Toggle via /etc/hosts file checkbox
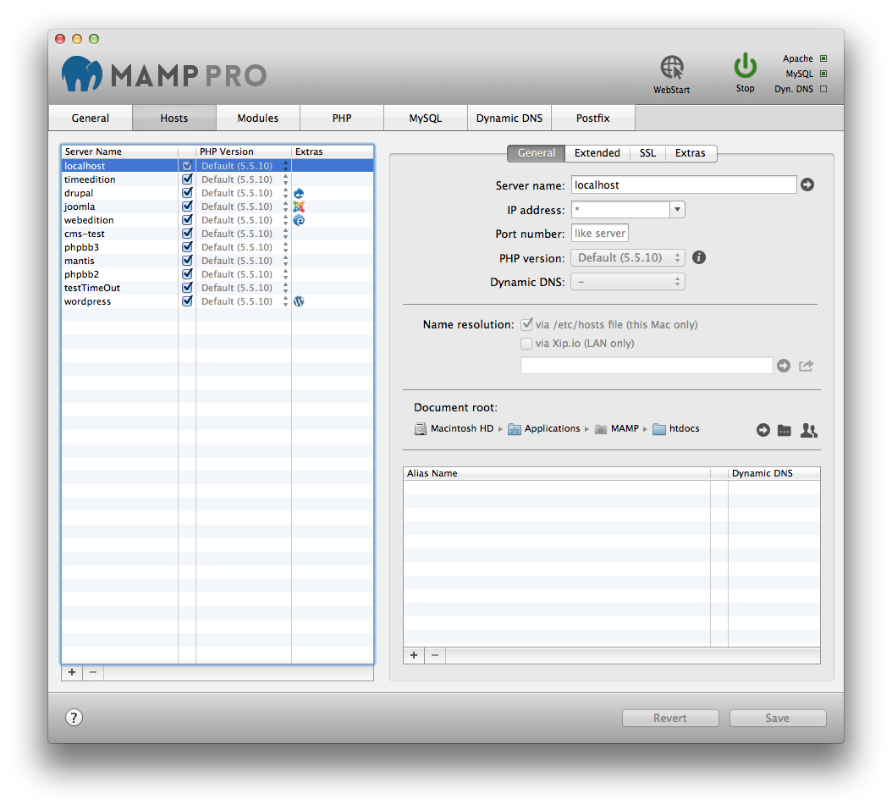The height and width of the screenshot is (810, 892). [526, 324]
